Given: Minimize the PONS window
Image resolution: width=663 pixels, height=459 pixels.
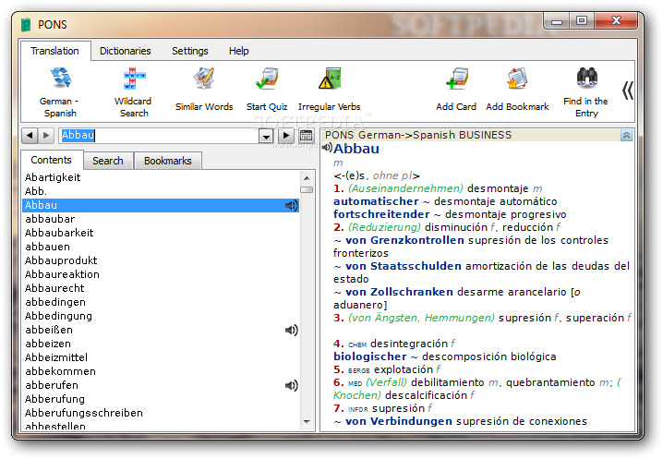Looking at the screenshot, I should 557,20.
